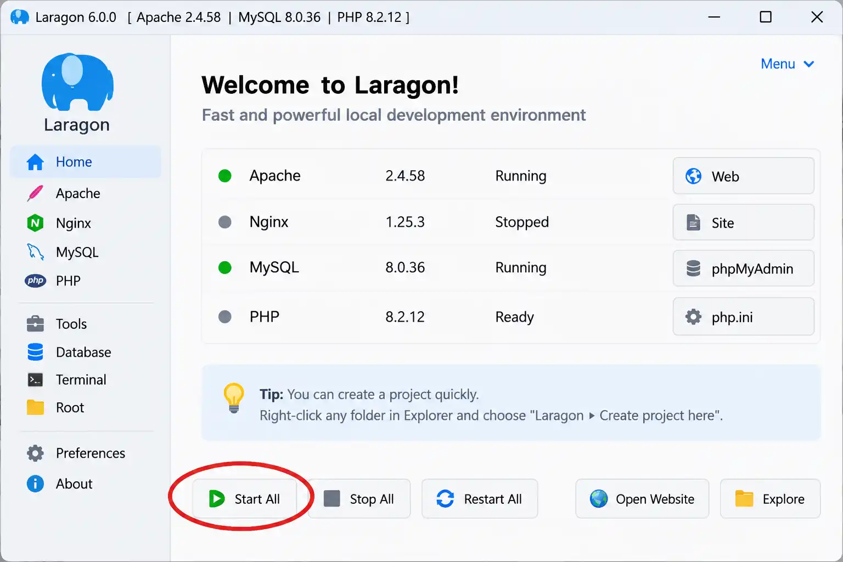
Task: Click the Open Website button
Action: click(x=642, y=498)
